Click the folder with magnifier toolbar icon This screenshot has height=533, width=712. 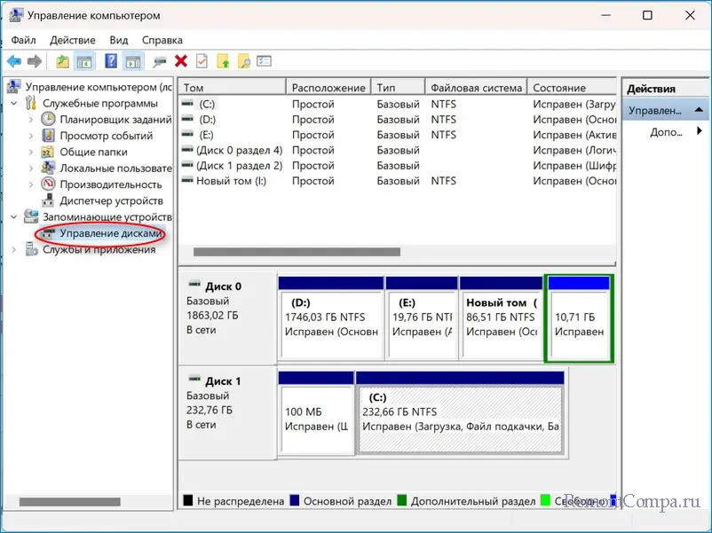[x=243, y=61]
